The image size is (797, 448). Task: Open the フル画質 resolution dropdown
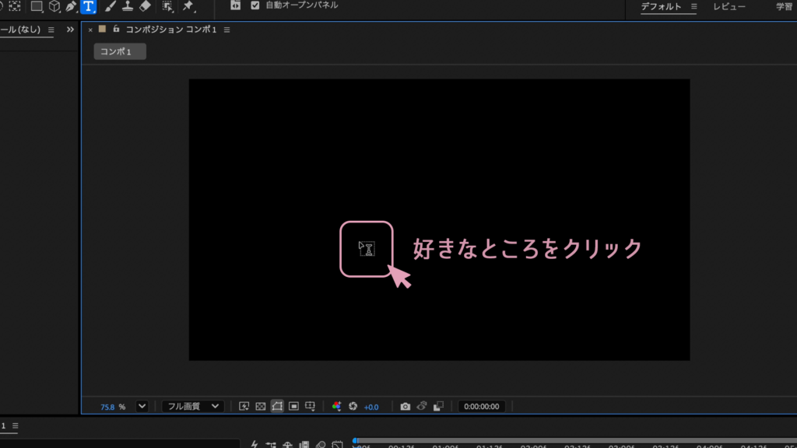(x=192, y=406)
